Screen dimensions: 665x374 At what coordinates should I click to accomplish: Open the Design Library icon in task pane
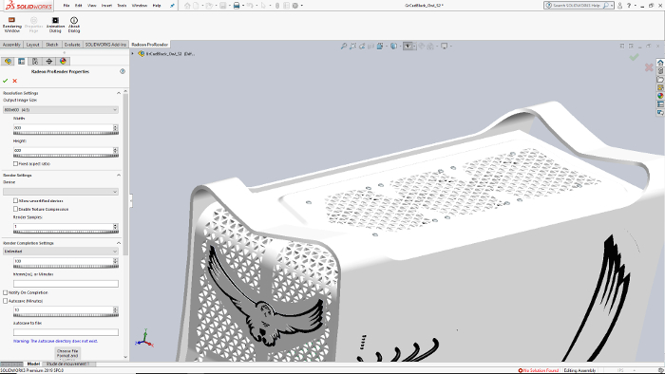[660, 71]
